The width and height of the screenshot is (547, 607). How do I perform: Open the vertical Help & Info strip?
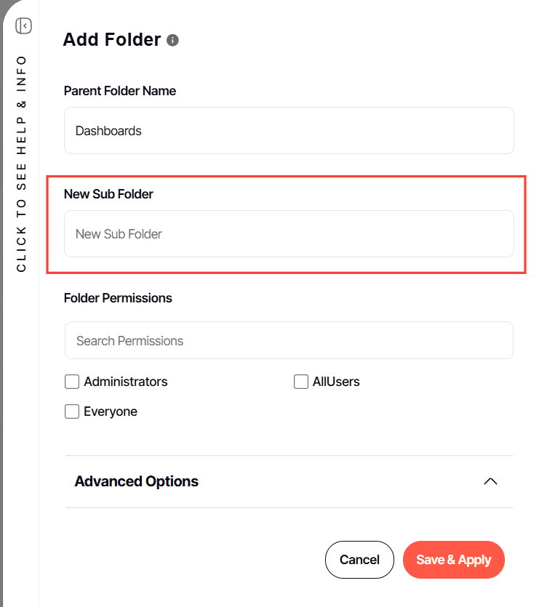click(x=21, y=163)
